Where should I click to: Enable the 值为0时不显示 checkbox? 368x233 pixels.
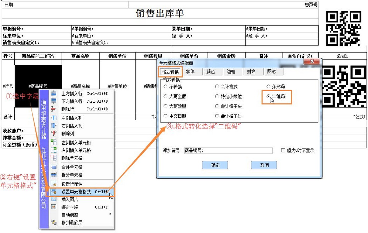283,151
